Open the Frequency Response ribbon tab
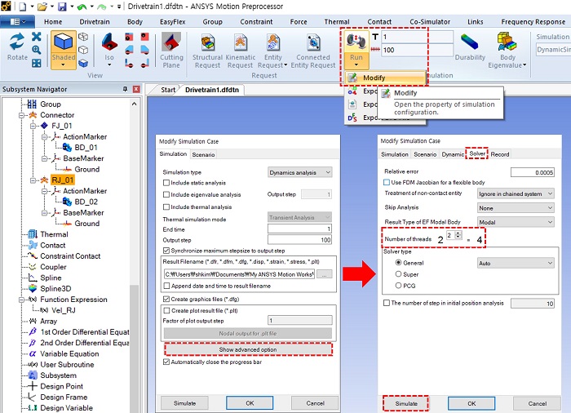 (x=533, y=22)
